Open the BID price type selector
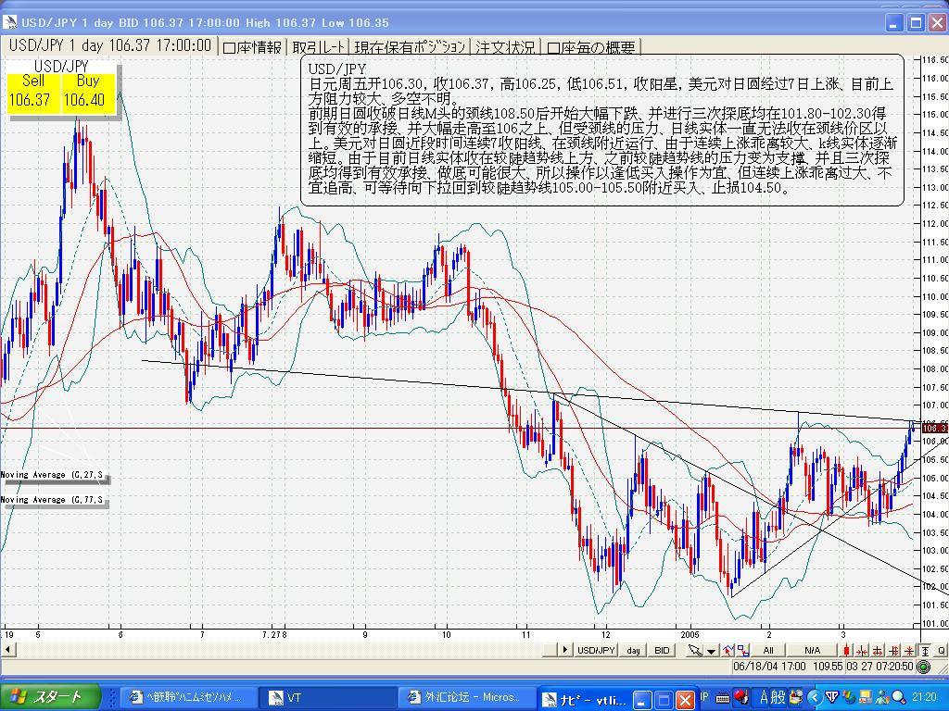949x711 pixels. point(662,651)
